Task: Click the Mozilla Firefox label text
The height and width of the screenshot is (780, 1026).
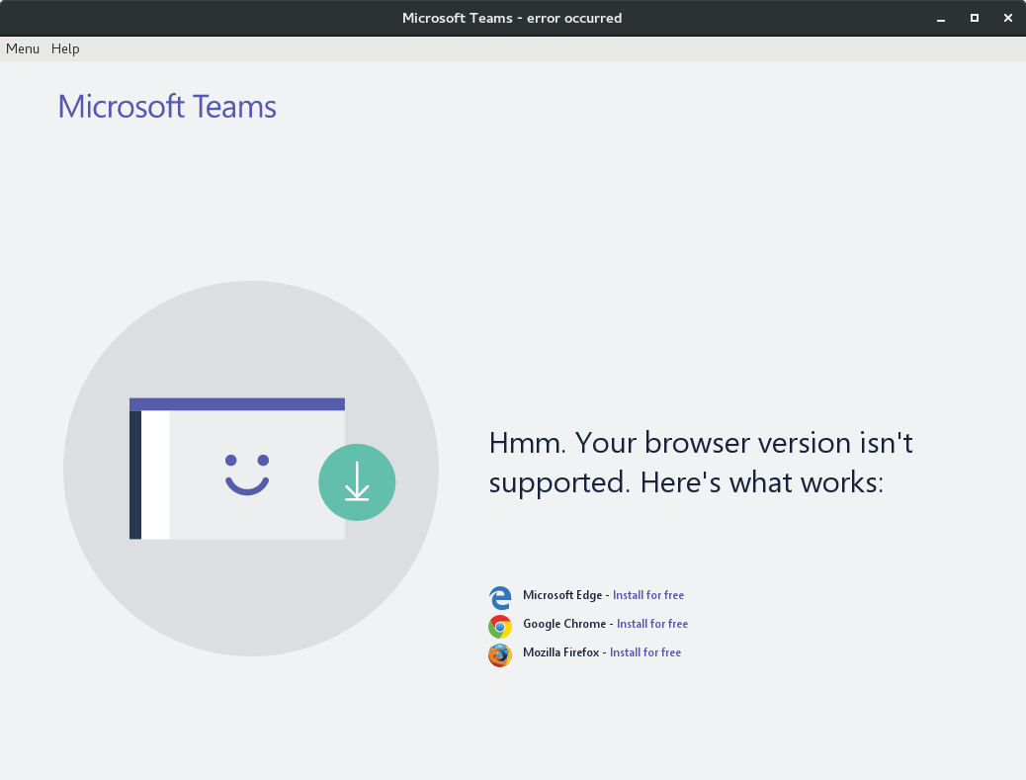Action: [560, 652]
